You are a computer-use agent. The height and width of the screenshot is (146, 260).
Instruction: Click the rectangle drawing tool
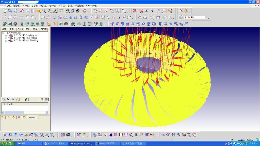pos(21,17)
